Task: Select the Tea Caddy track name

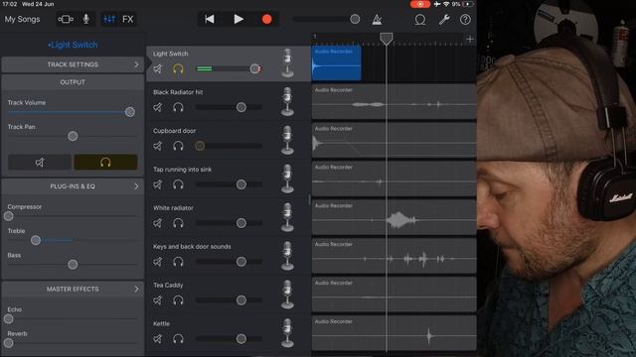Action: (168, 285)
